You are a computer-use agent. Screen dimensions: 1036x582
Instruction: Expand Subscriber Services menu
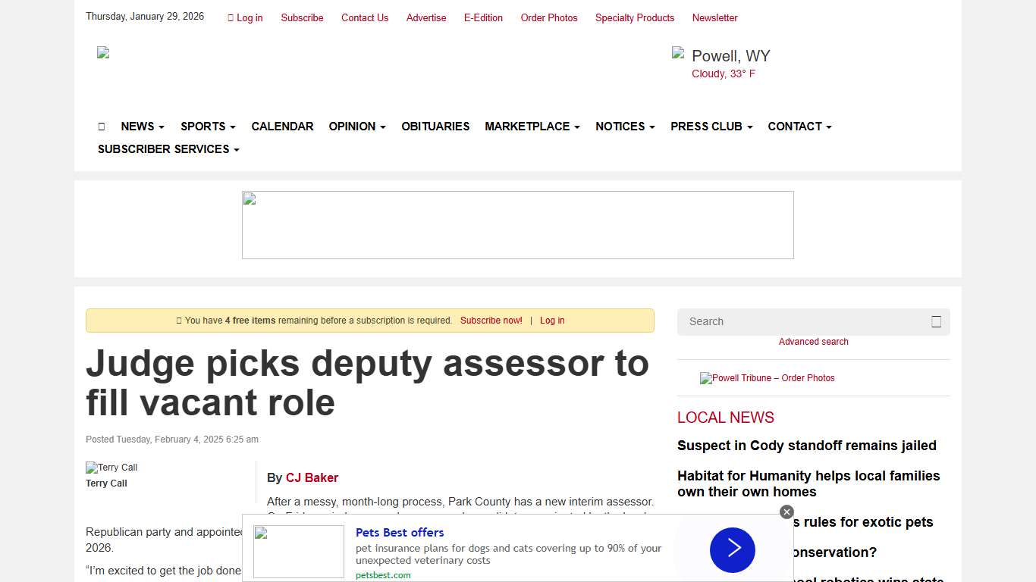point(168,149)
